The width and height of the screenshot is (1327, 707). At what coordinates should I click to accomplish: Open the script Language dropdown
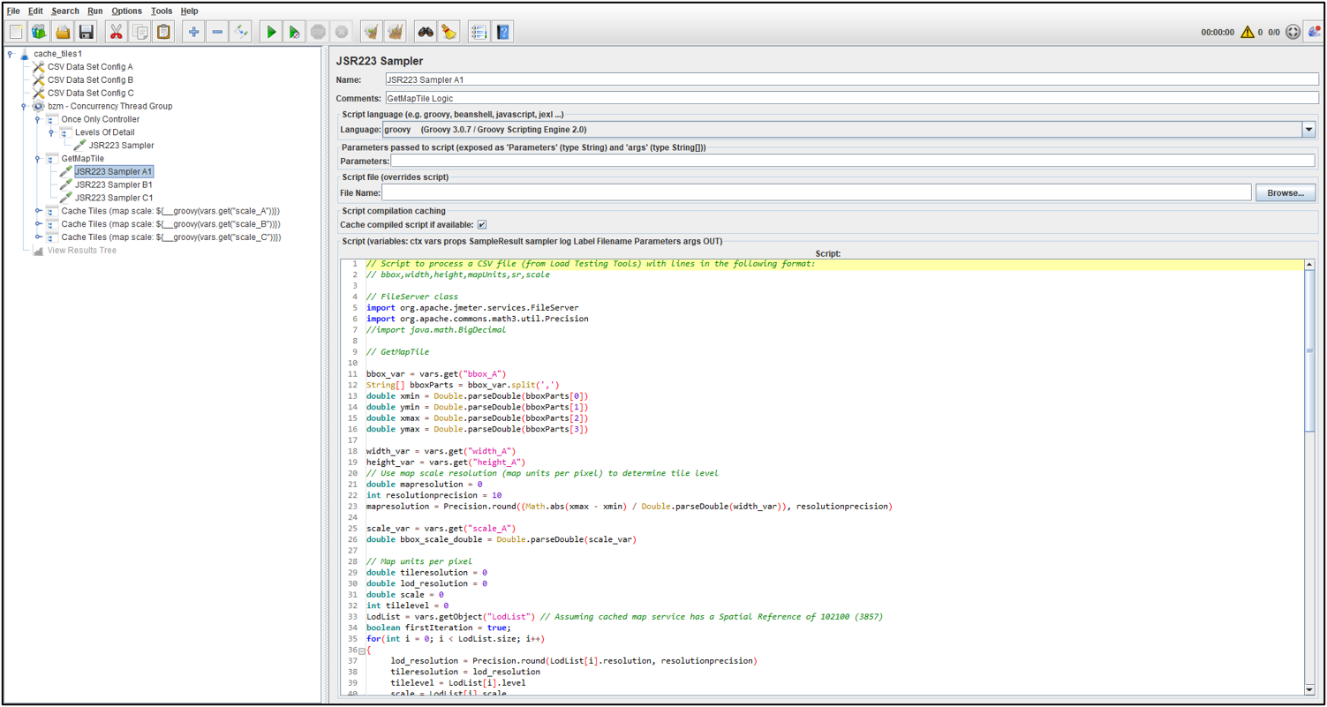1309,129
